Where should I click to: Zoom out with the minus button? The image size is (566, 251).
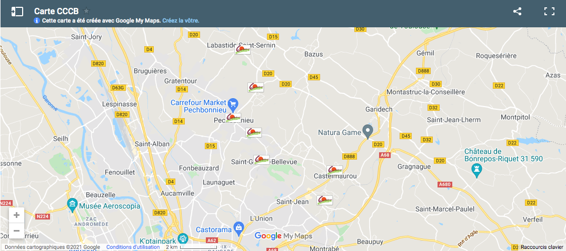[x=16, y=231]
